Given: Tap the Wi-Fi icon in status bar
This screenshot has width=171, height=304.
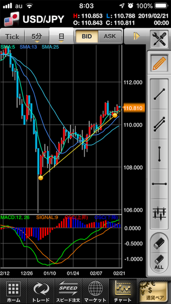Looking at the screenshot, I should (x=30, y=6).
